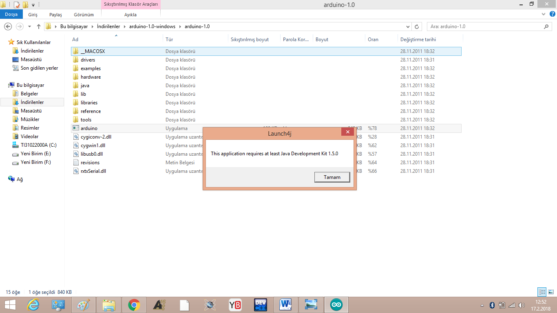The image size is (557, 313).
Task: Sort by Tür column header
Action: pos(169,40)
